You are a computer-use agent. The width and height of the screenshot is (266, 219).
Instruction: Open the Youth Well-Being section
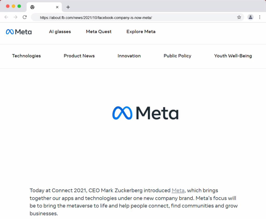click(233, 56)
